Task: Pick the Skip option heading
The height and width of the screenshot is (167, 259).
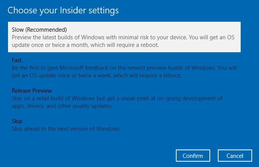Action: point(17,121)
